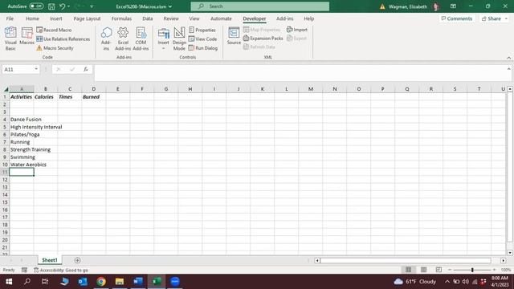514x289 pixels.
Task: Toggle Use Relative References
Action: click(63, 39)
